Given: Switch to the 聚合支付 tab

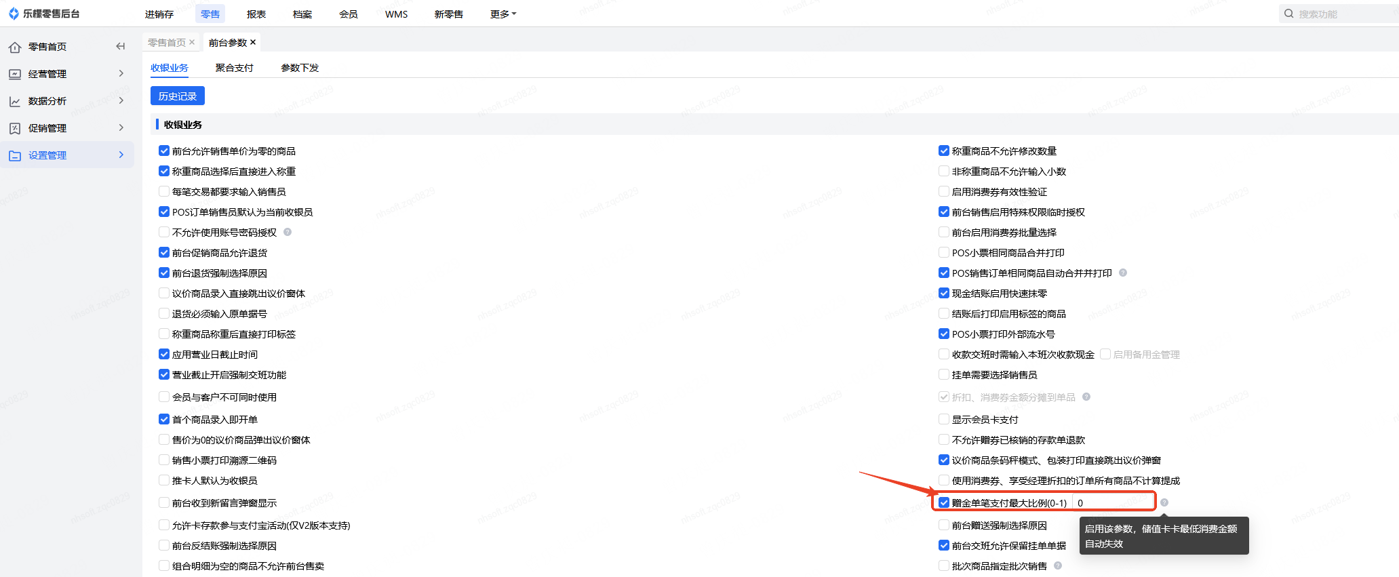Looking at the screenshot, I should [235, 68].
